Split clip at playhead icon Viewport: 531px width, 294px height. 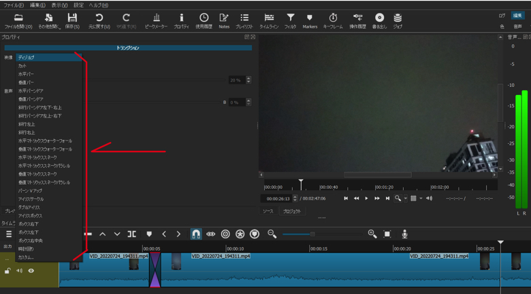click(132, 234)
